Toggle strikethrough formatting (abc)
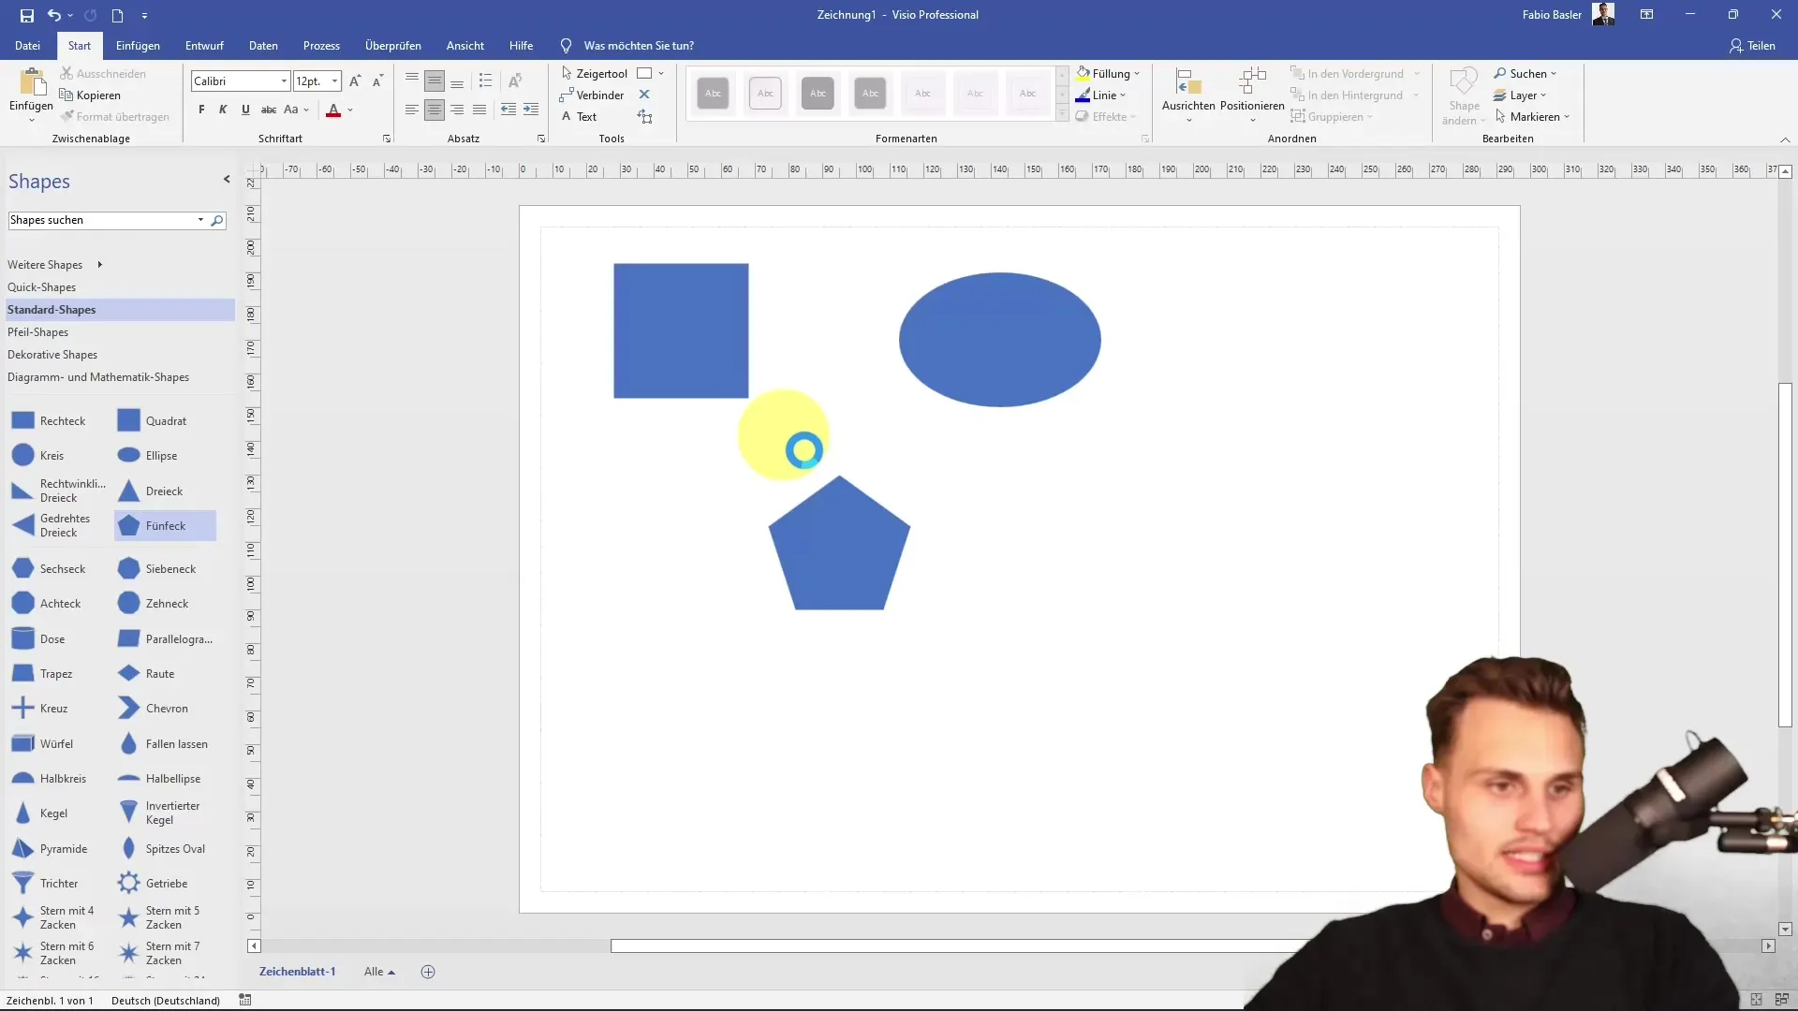This screenshot has height=1011, width=1798. tap(269, 110)
